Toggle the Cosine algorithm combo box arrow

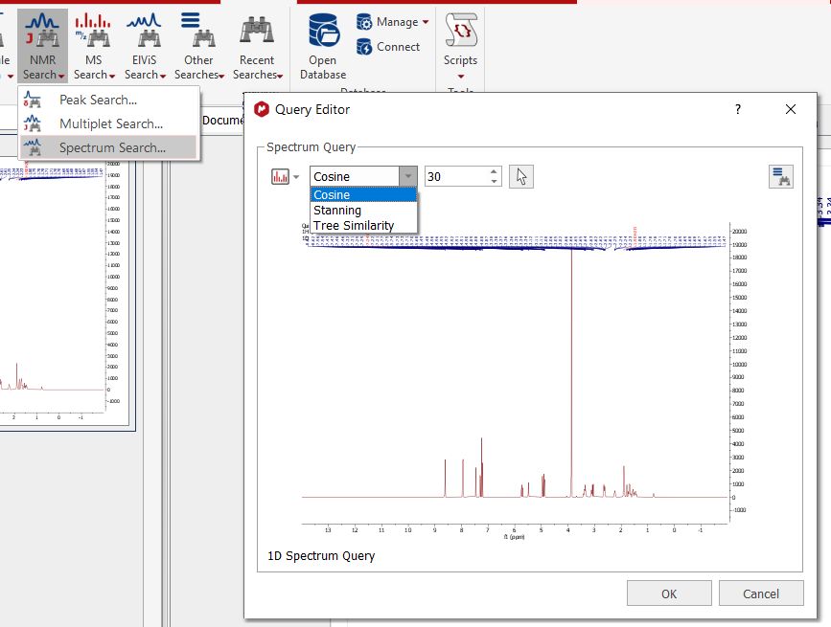pyautogui.click(x=408, y=177)
